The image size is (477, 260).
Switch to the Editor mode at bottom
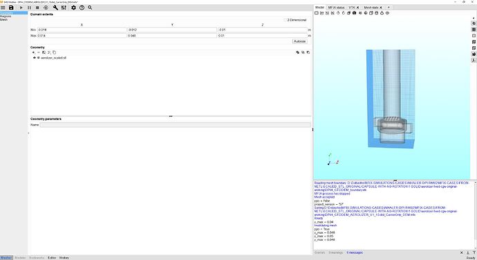pyautogui.click(x=52, y=258)
